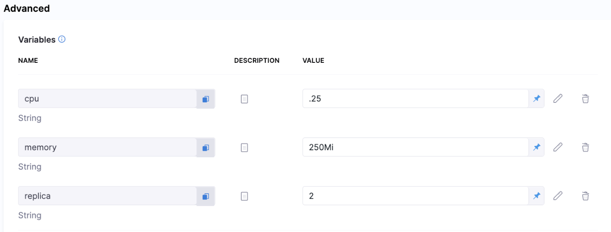Edit the replica variable with pencil icon
The height and width of the screenshot is (232, 611).
coord(558,196)
